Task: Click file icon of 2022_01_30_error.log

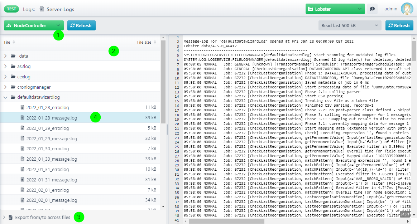Action: pos(23,148)
